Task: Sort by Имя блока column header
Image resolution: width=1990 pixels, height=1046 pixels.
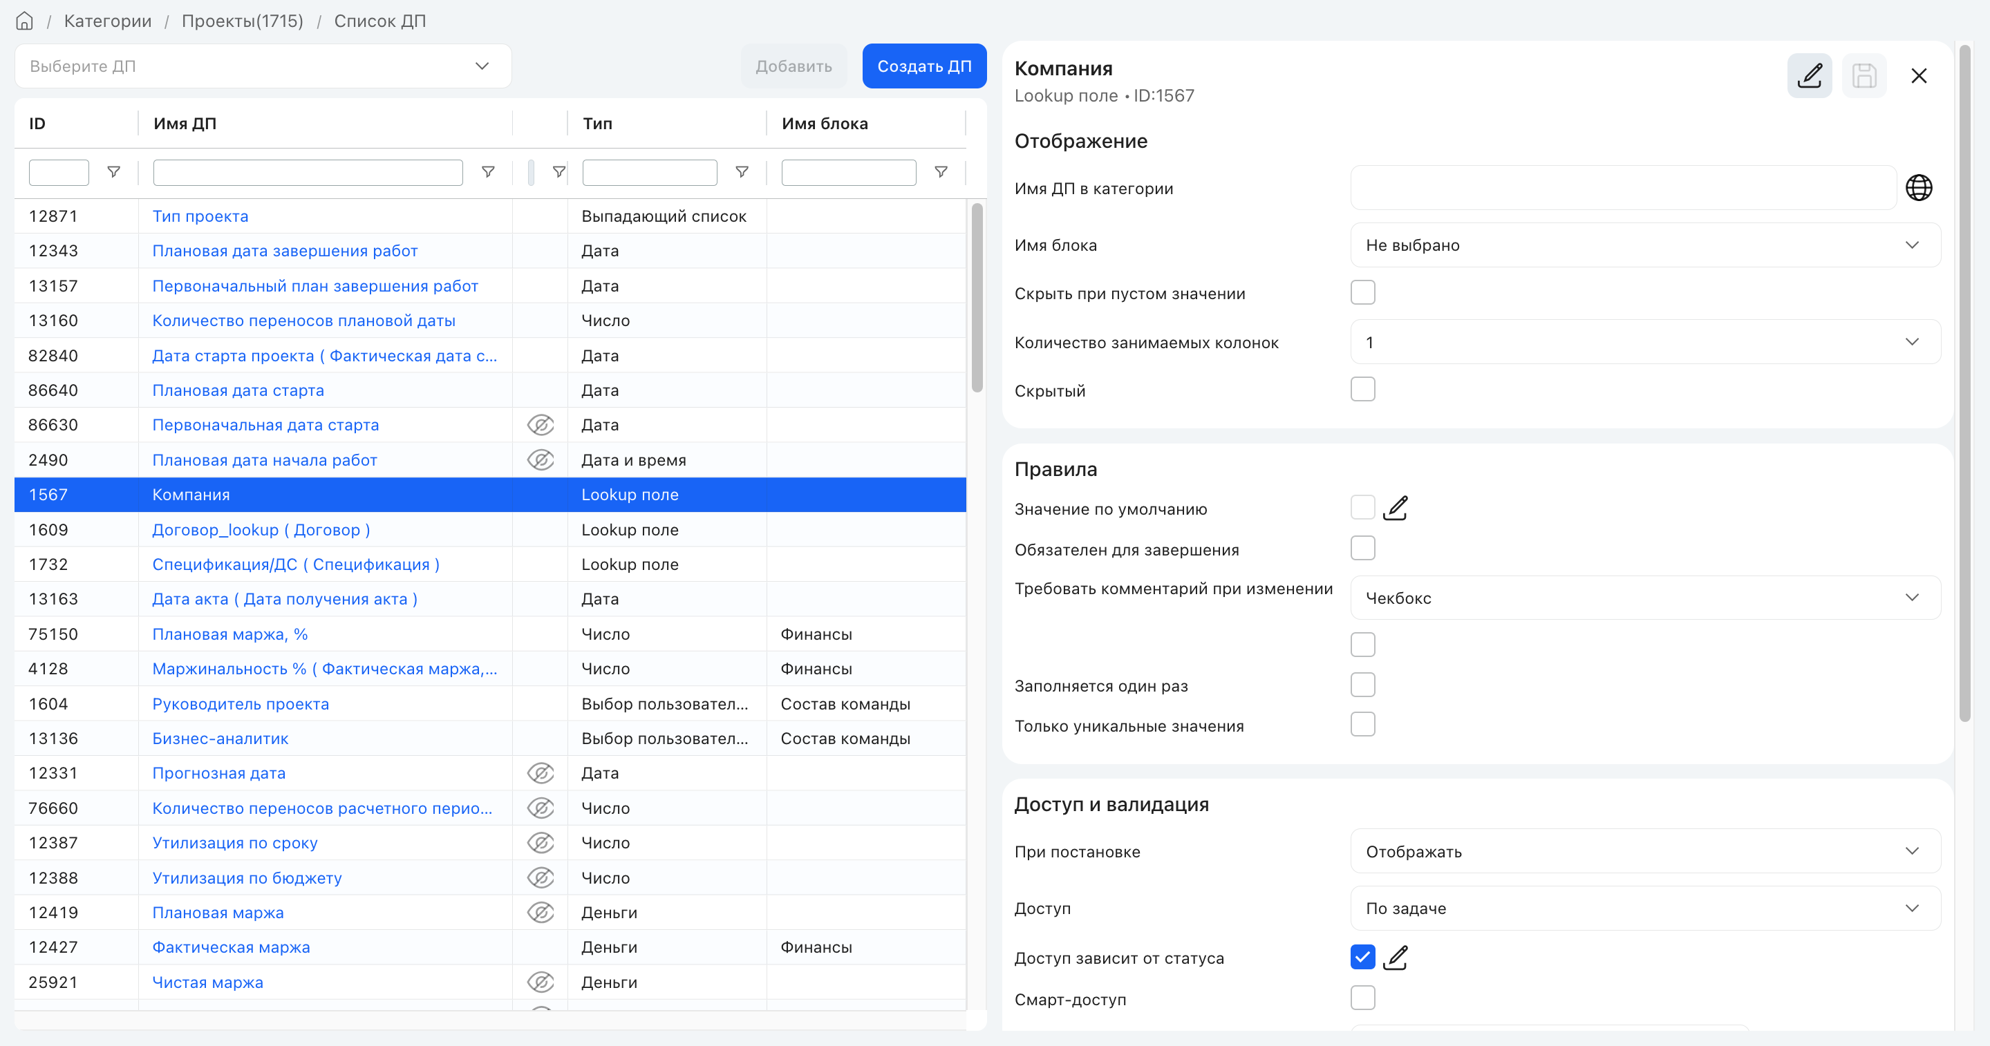Action: [825, 124]
